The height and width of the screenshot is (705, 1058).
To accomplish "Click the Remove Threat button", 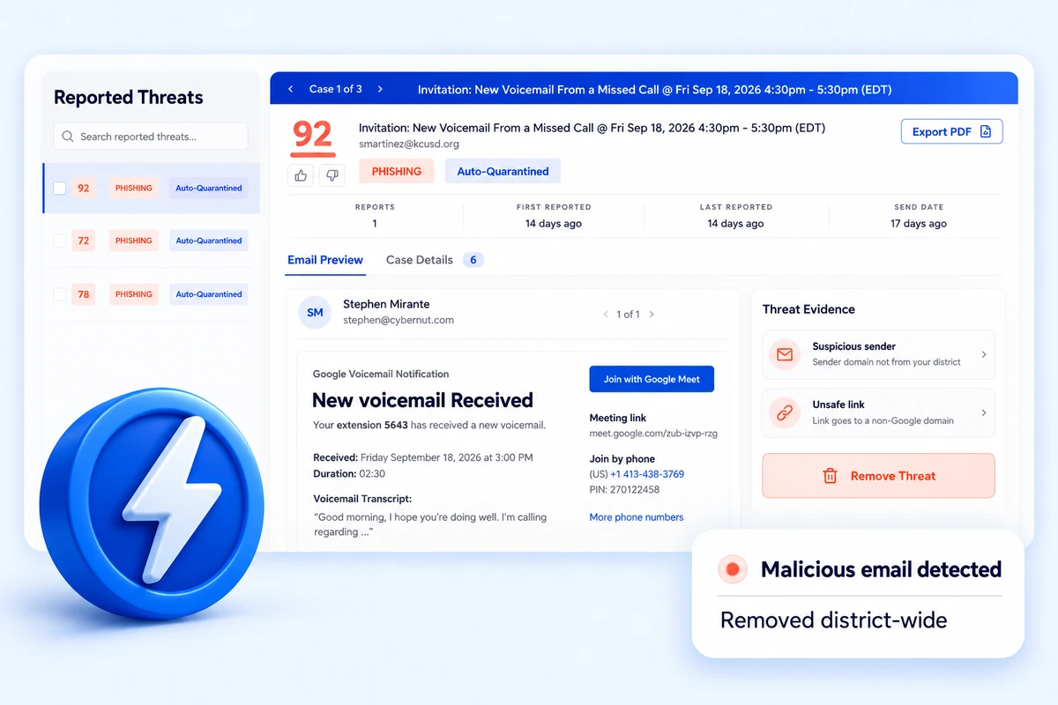I will pyautogui.click(x=878, y=476).
